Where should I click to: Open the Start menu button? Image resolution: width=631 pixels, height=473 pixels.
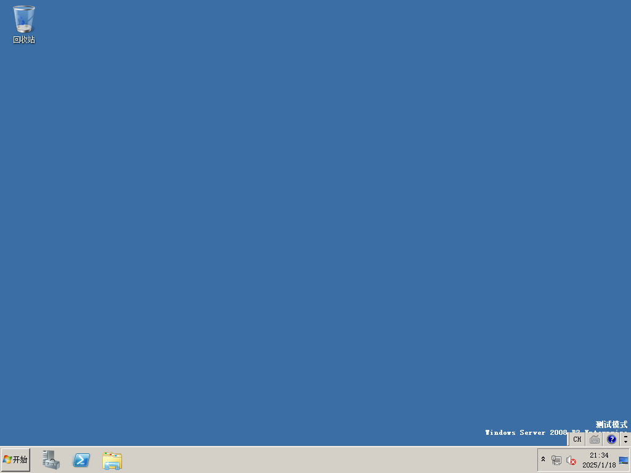(x=15, y=459)
